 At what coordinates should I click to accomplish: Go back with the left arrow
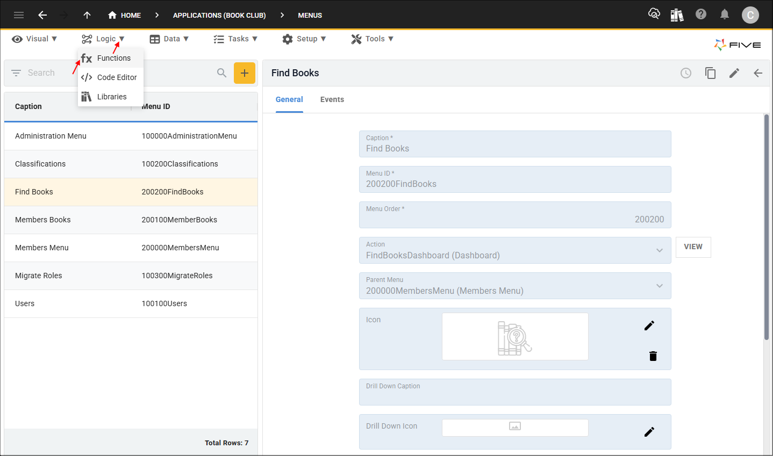click(x=42, y=15)
